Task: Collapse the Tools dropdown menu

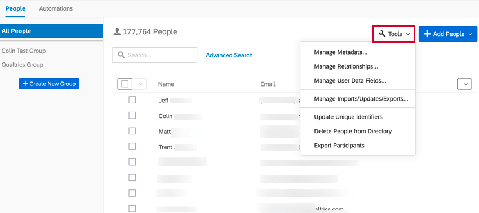Action: coord(394,34)
